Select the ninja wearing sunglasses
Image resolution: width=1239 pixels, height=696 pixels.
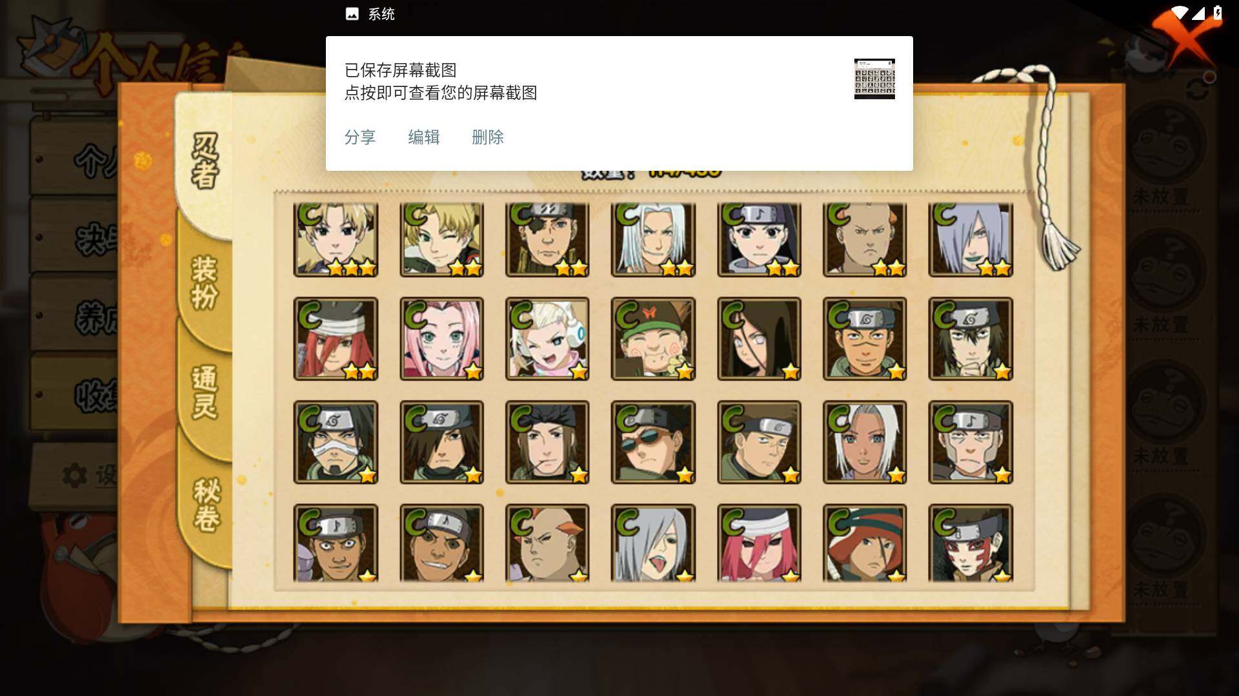653,442
